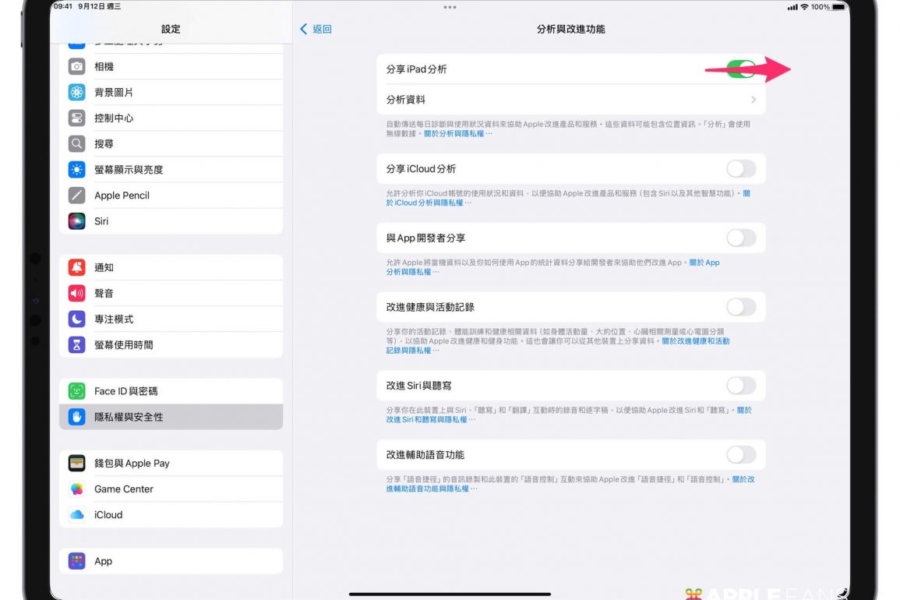900x600 pixels.
Task: Open the 控制中心 icon
Action: point(76,118)
